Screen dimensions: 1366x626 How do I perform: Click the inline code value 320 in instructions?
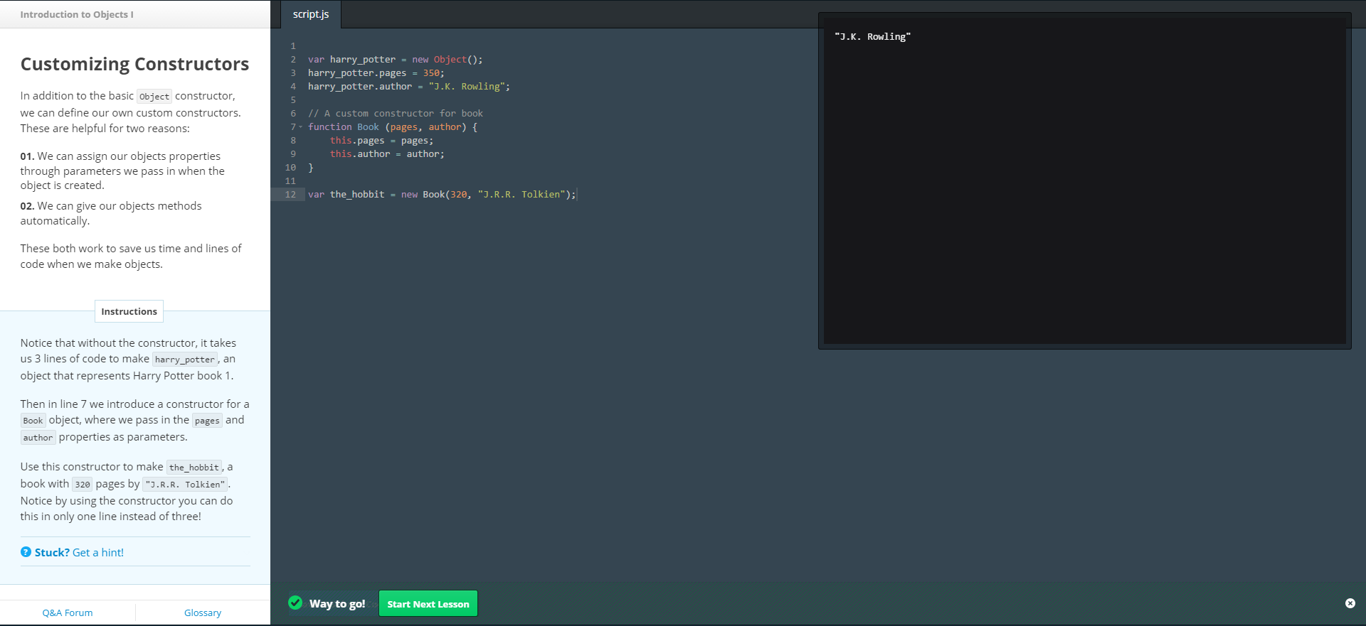click(83, 485)
